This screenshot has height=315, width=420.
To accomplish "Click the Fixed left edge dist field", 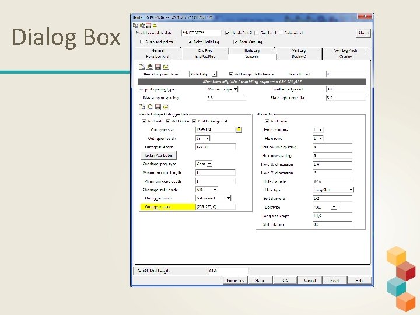I will point(346,89).
